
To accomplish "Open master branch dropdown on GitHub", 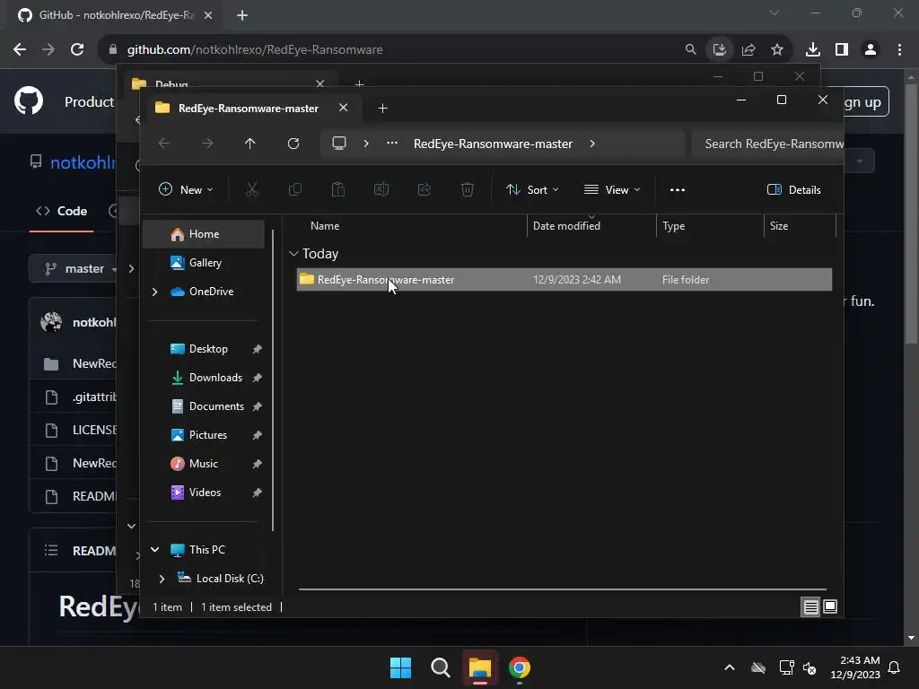I will click(x=80, y=269).
